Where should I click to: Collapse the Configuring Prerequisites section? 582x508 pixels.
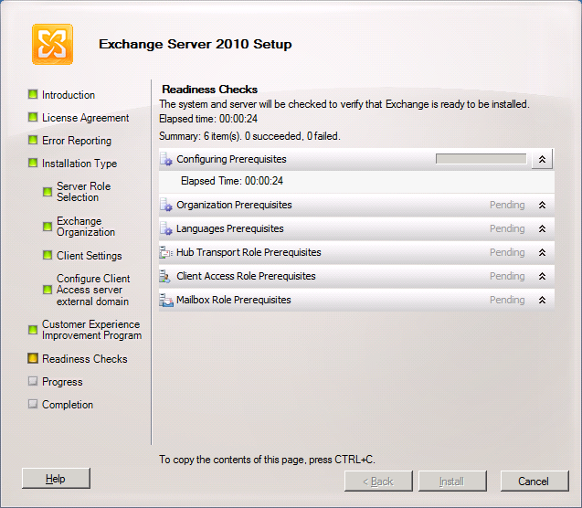point(542,160)
